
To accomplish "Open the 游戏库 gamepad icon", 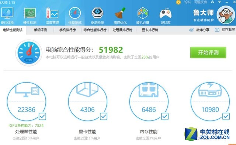I will (166, 13).
